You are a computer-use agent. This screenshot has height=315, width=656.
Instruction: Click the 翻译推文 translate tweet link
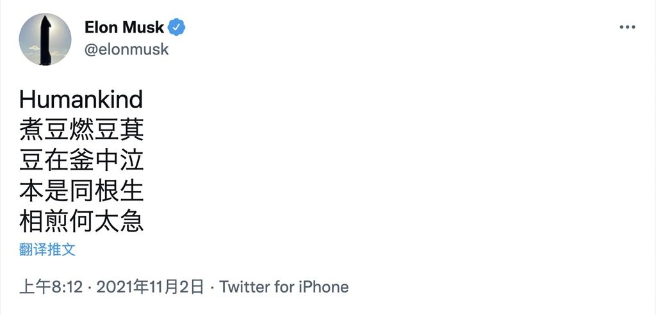point(47,250)
